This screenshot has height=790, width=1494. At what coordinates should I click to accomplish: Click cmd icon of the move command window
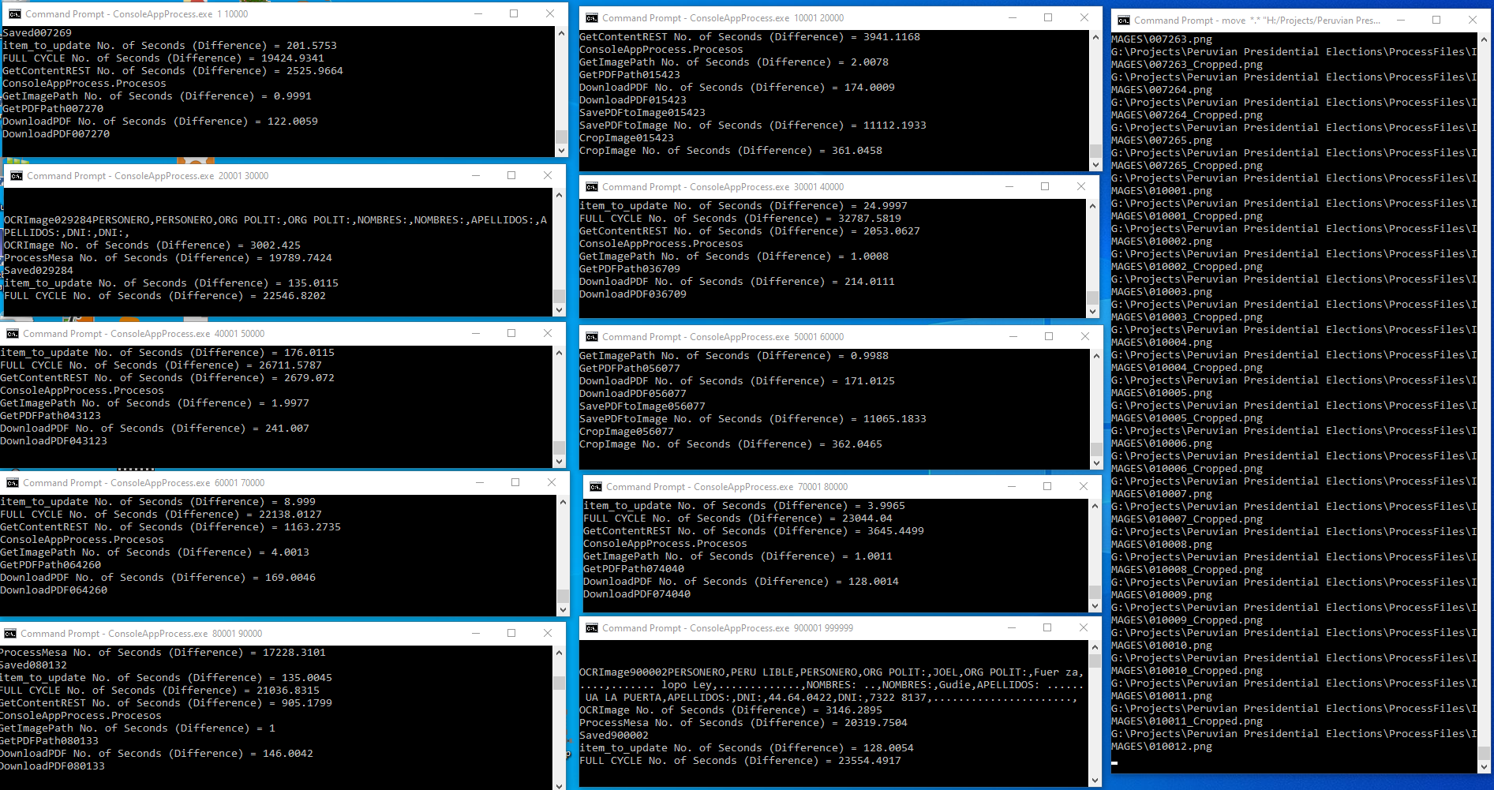(x=1123, y=21)
